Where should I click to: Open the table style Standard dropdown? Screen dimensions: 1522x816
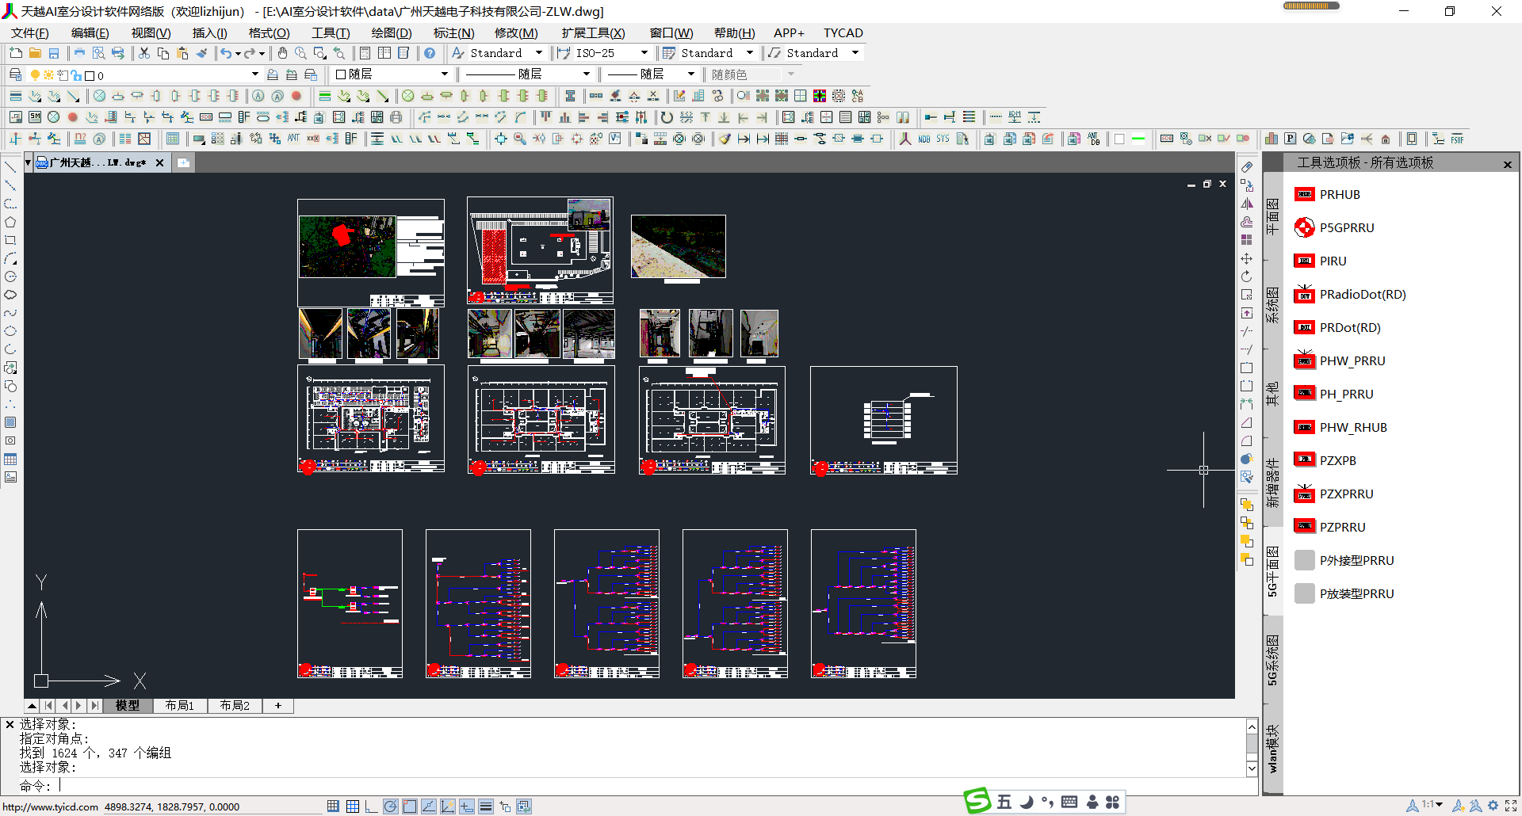pyautogui.click(x=750, y=53)
